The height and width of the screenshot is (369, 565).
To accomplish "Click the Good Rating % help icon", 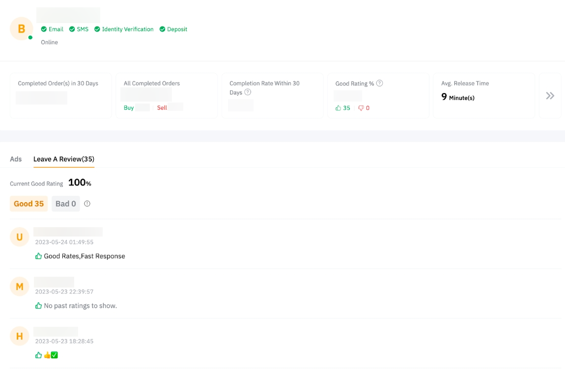I will [x=379, y=83].
